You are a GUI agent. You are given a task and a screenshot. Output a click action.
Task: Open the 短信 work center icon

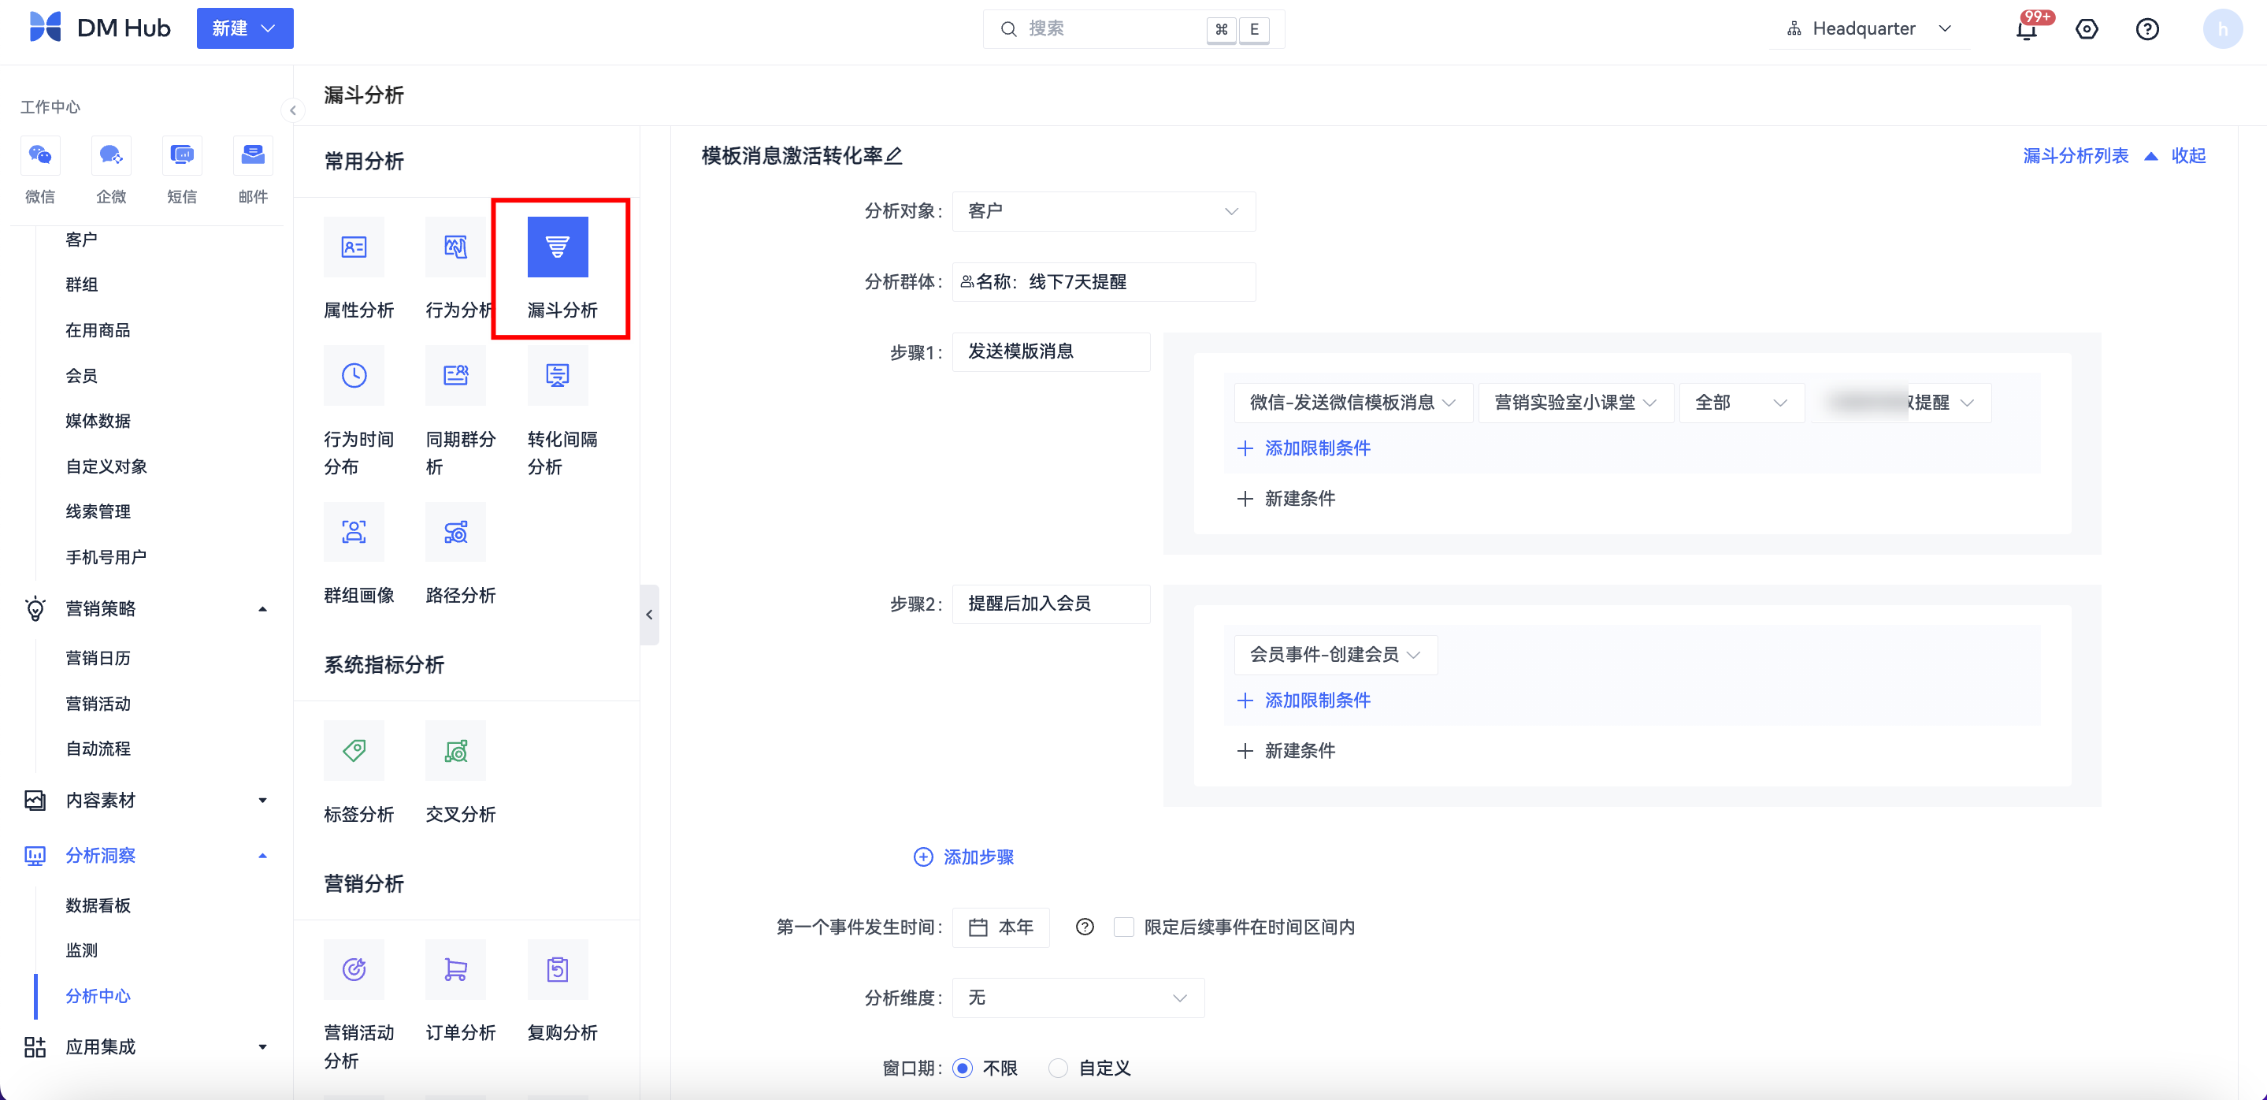click(182, 156)
